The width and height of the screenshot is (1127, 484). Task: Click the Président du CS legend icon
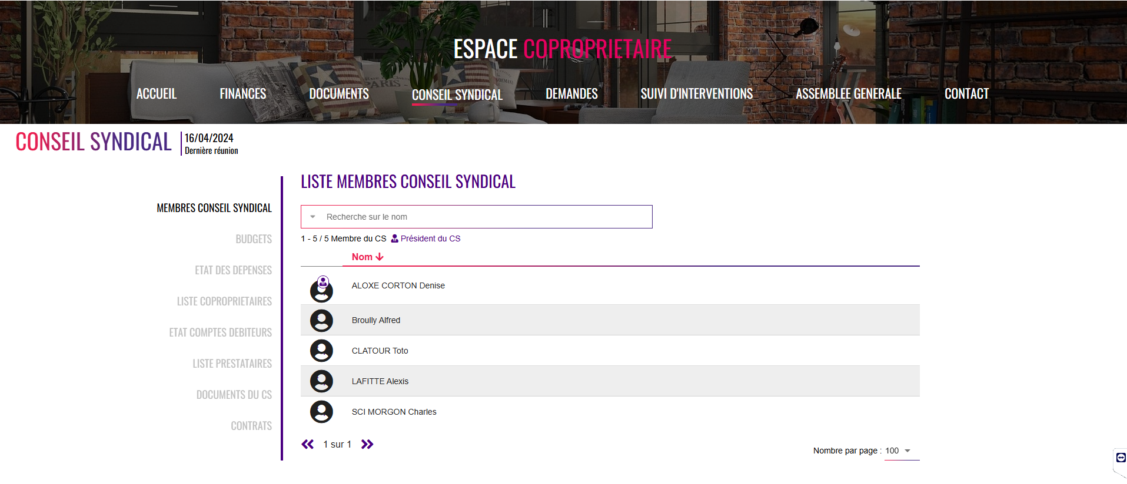394,238
